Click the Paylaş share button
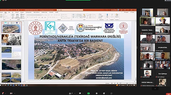The width and height of the screenshot is (171, 95). (x=132, y=12)
